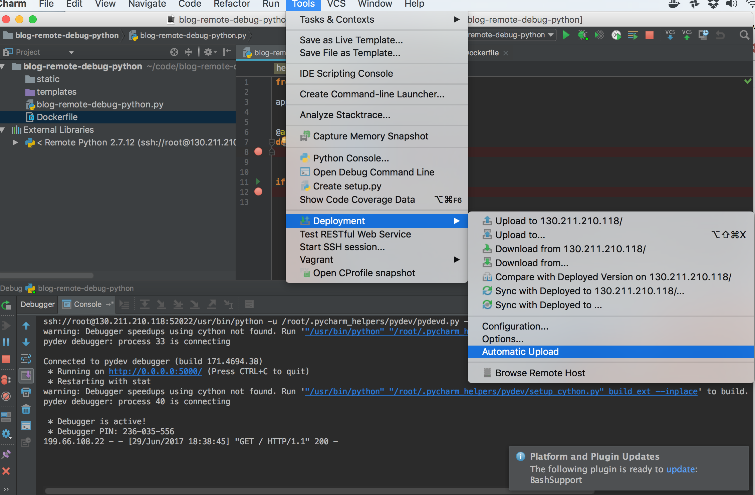Open the VCS menu
The height and width of the screenshot is (495, 755).
click(336, 4)
